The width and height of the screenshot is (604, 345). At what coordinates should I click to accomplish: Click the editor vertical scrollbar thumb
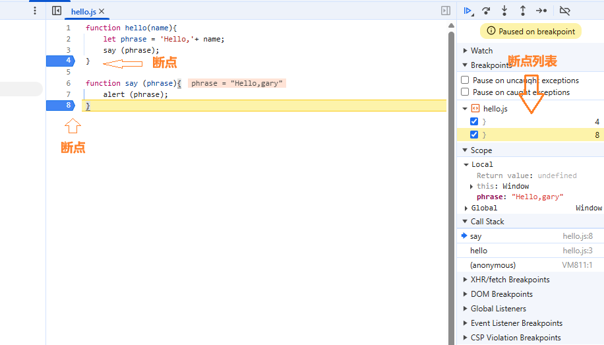(451, 188)
